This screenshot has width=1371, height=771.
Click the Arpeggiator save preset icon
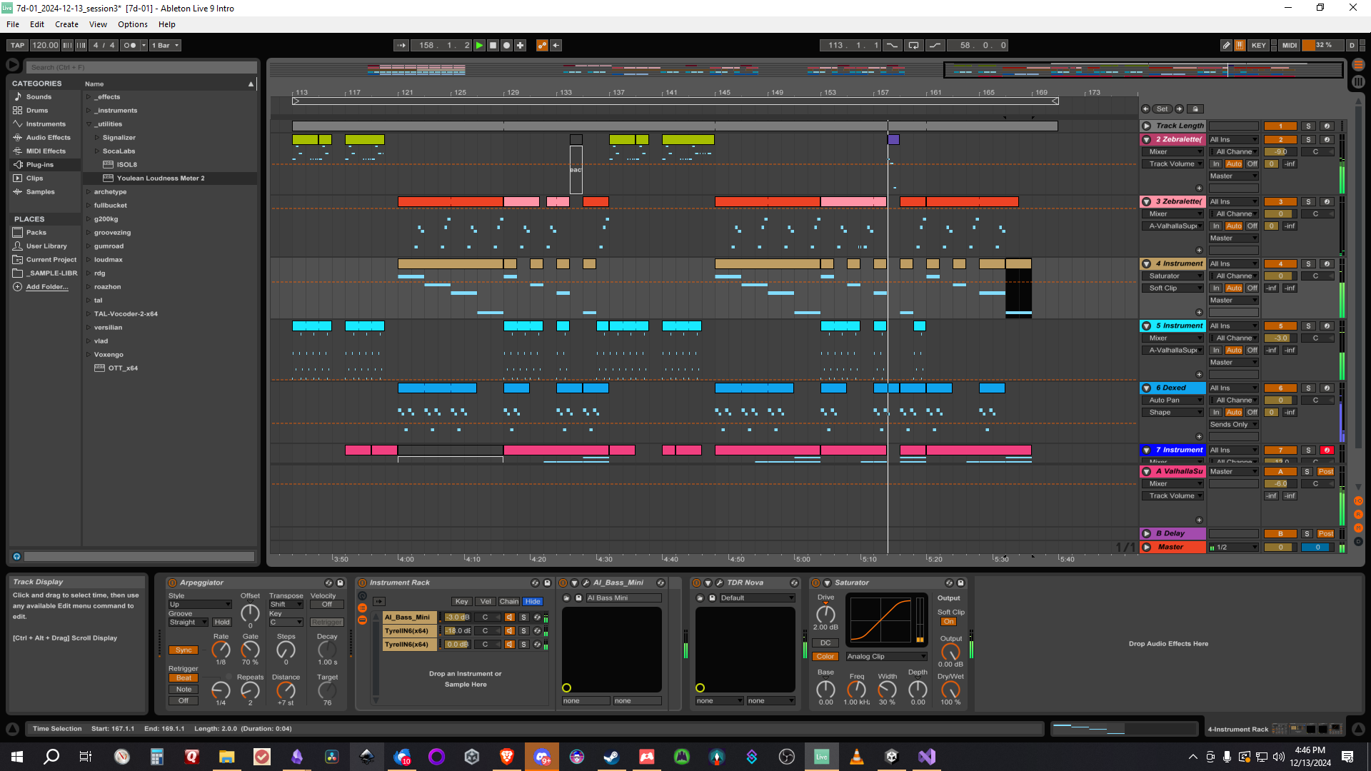[x=341, y=583]
